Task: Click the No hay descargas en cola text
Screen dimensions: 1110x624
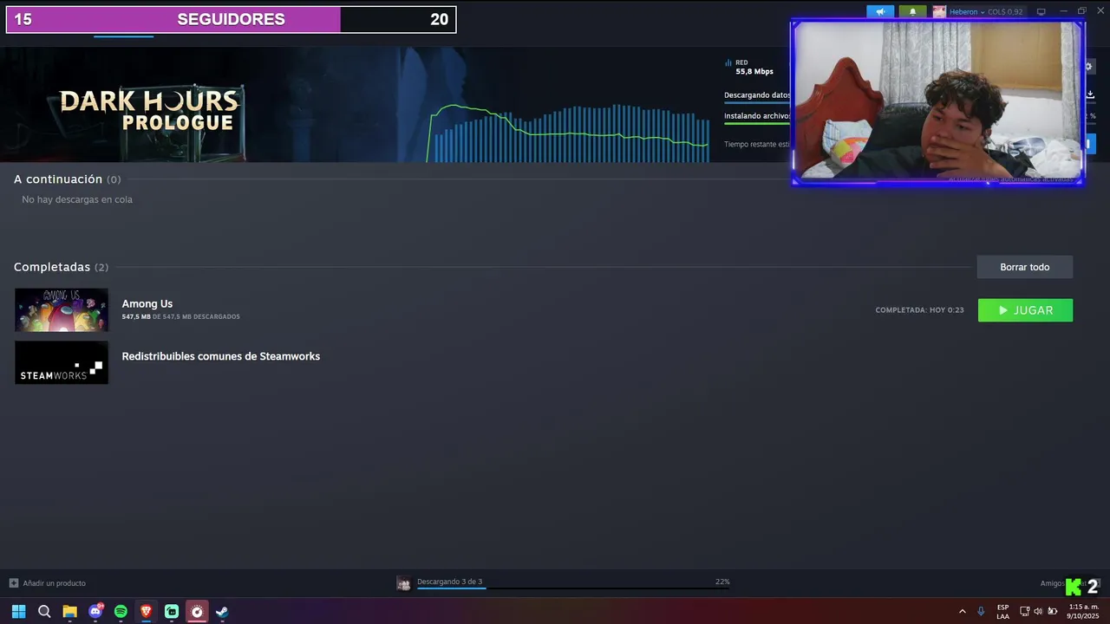Action: click(x=77, y=199)
